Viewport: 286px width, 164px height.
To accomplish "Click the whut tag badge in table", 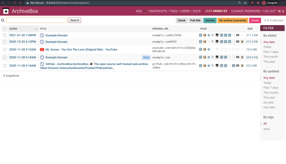I will (x=146, y=58).
